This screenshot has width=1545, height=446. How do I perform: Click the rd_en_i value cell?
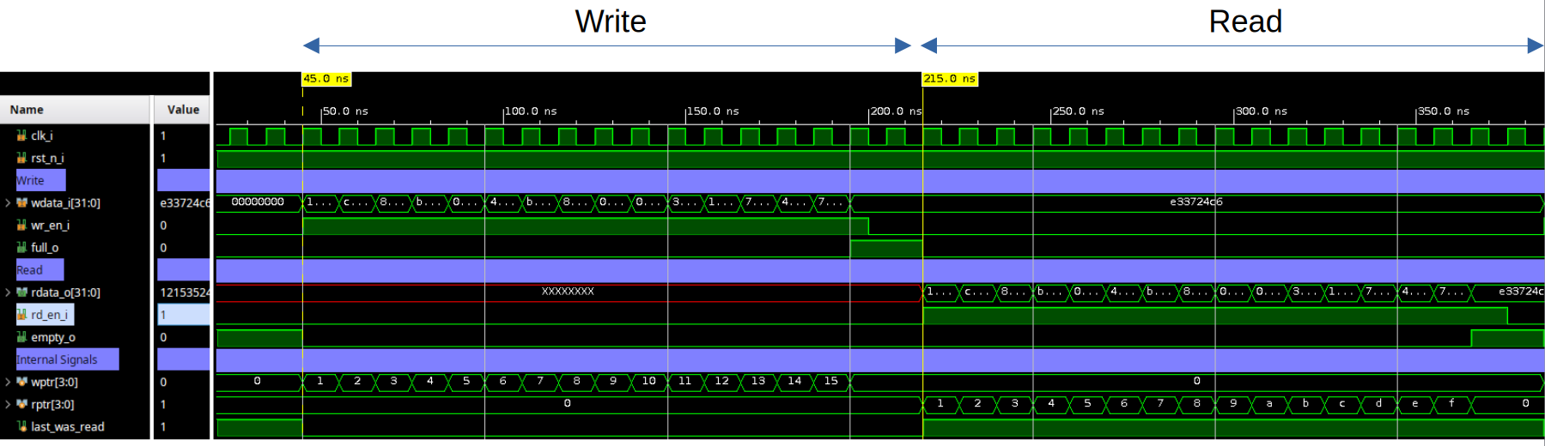tap(183, 315)
